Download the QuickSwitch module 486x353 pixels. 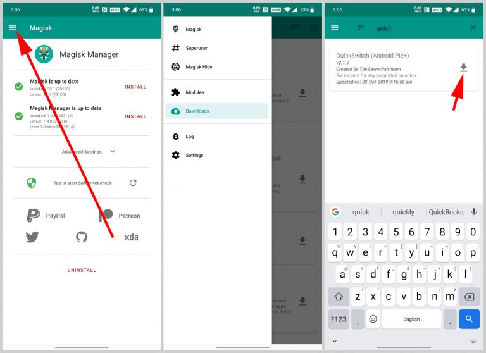pos(463,67)
